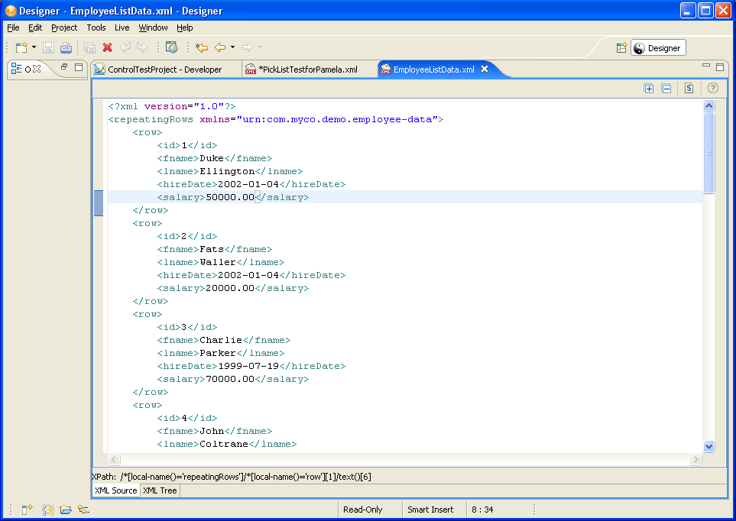736x521 pixels.
Task: Click the Designer perspective button
Action: coord(657,48)
